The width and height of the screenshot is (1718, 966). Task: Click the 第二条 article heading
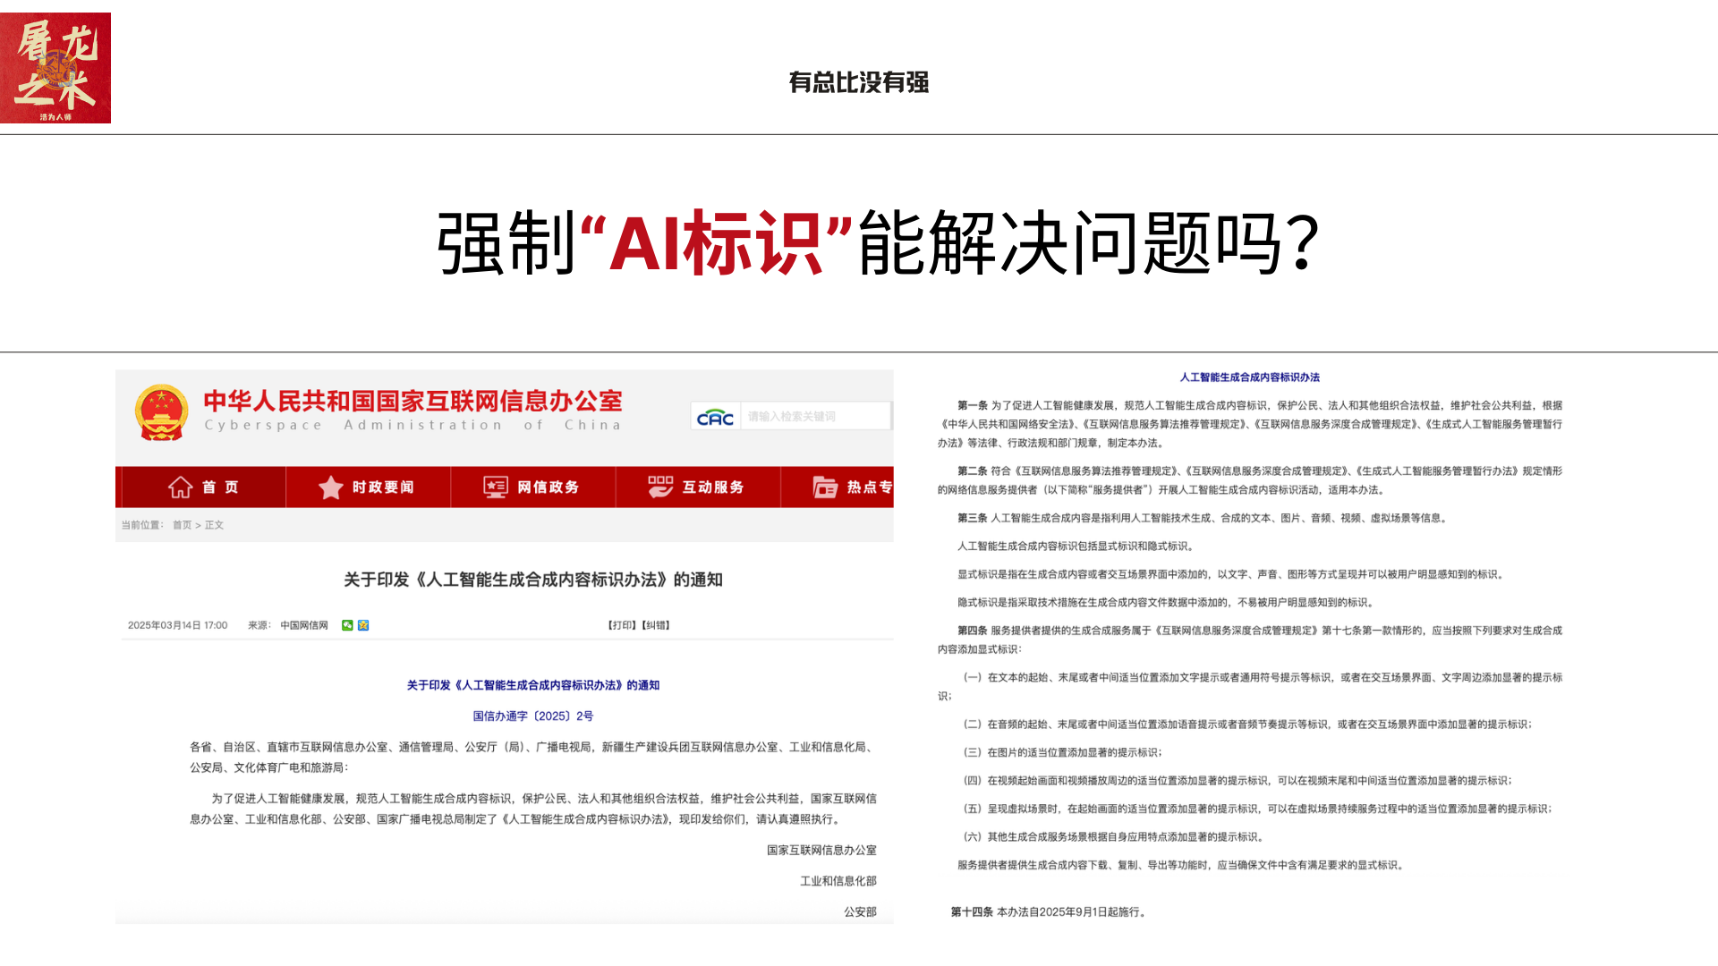point(973,470)
